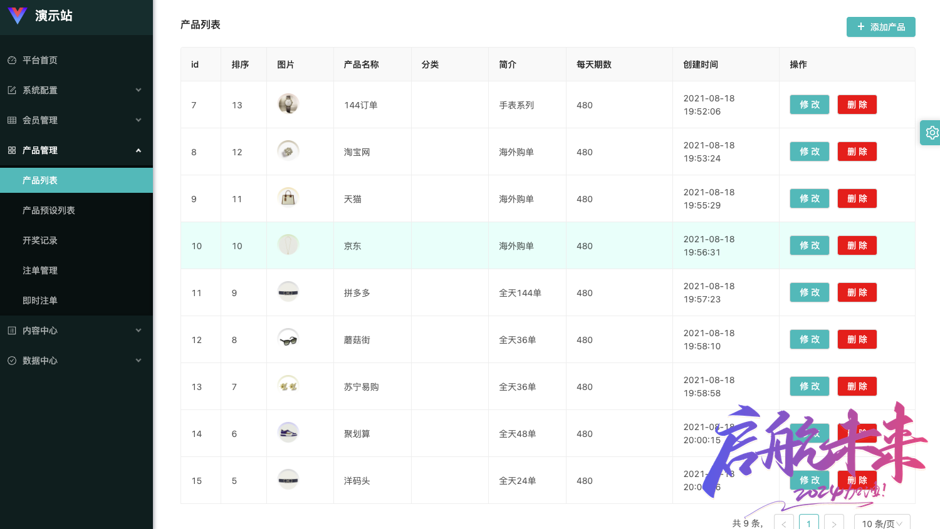This screenshot has width=940, height=529.
Task: Click belt thumbnail of 洋码头
Action: point(288,479)
